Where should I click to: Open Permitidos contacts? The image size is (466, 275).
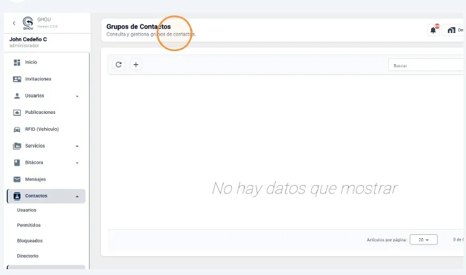29,225
